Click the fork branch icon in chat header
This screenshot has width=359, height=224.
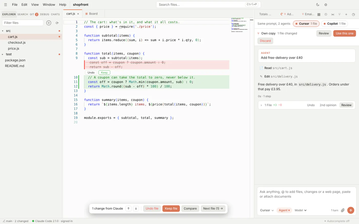coord(339,14)
